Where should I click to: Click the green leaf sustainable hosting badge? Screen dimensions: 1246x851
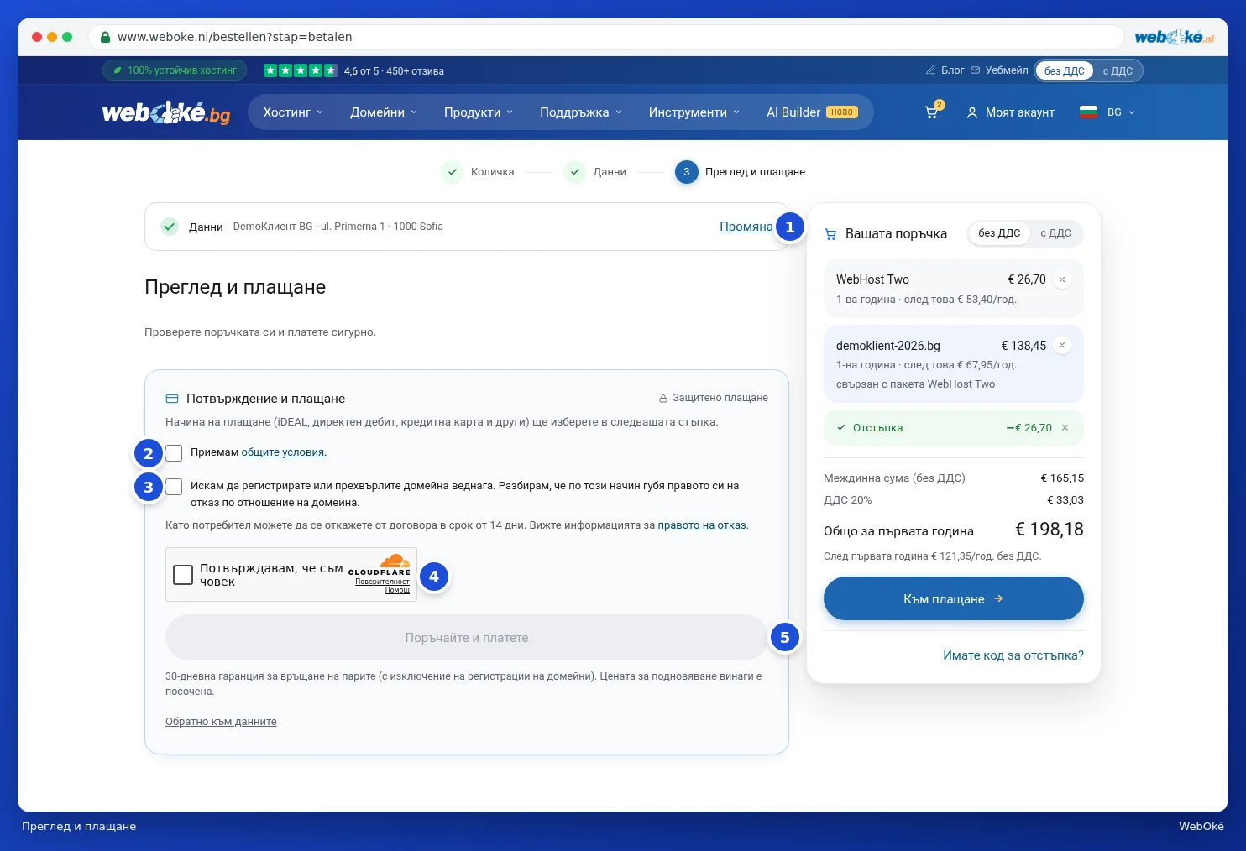tap(175, 70)
